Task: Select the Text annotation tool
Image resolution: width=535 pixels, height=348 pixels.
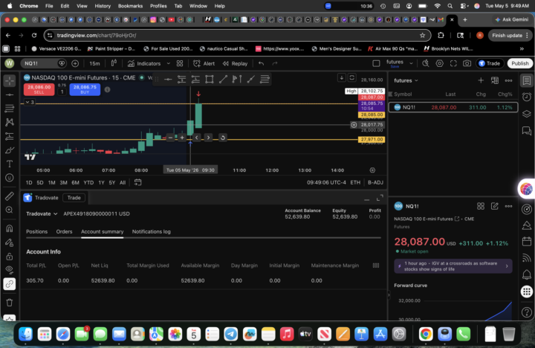Action: tap(10, 164)
